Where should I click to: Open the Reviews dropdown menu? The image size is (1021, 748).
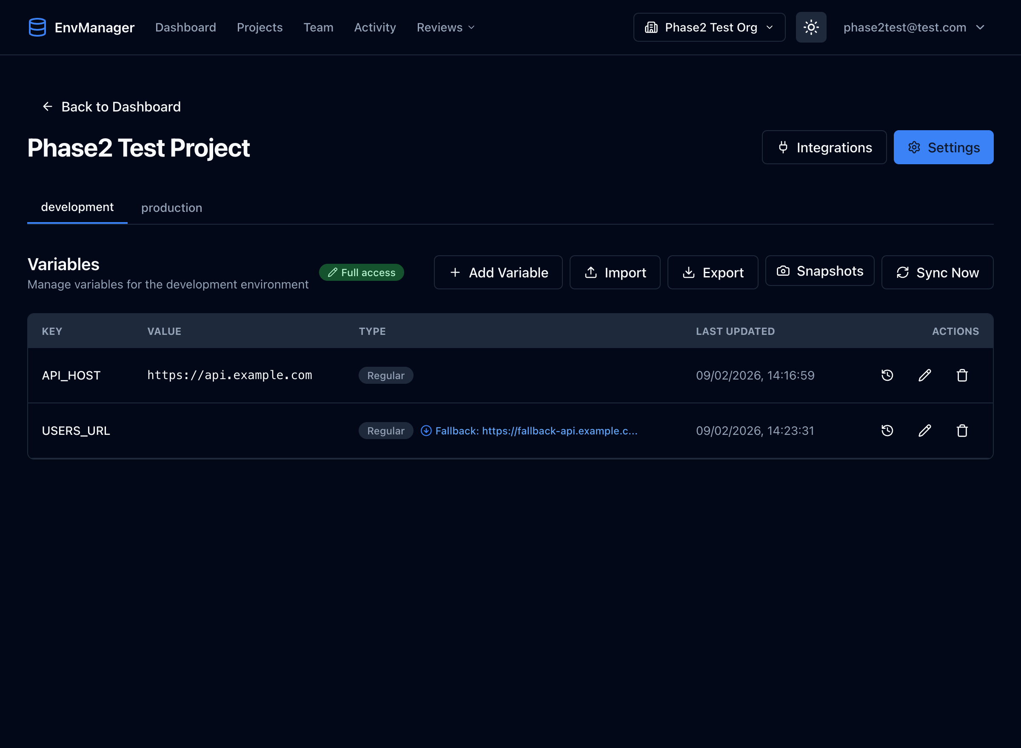[x=445, y=27]
